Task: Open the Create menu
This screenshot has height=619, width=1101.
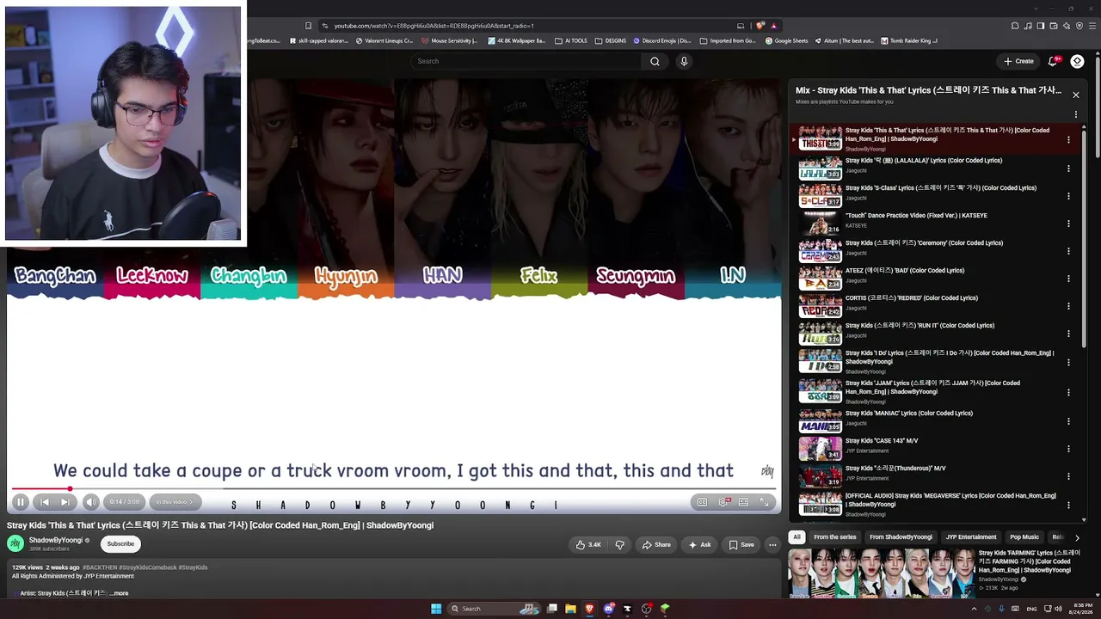Action: coord(1018,61)
